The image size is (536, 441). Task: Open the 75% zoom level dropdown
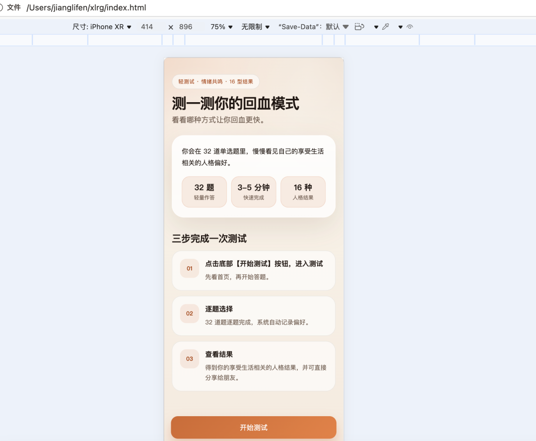tap(221, 27)
